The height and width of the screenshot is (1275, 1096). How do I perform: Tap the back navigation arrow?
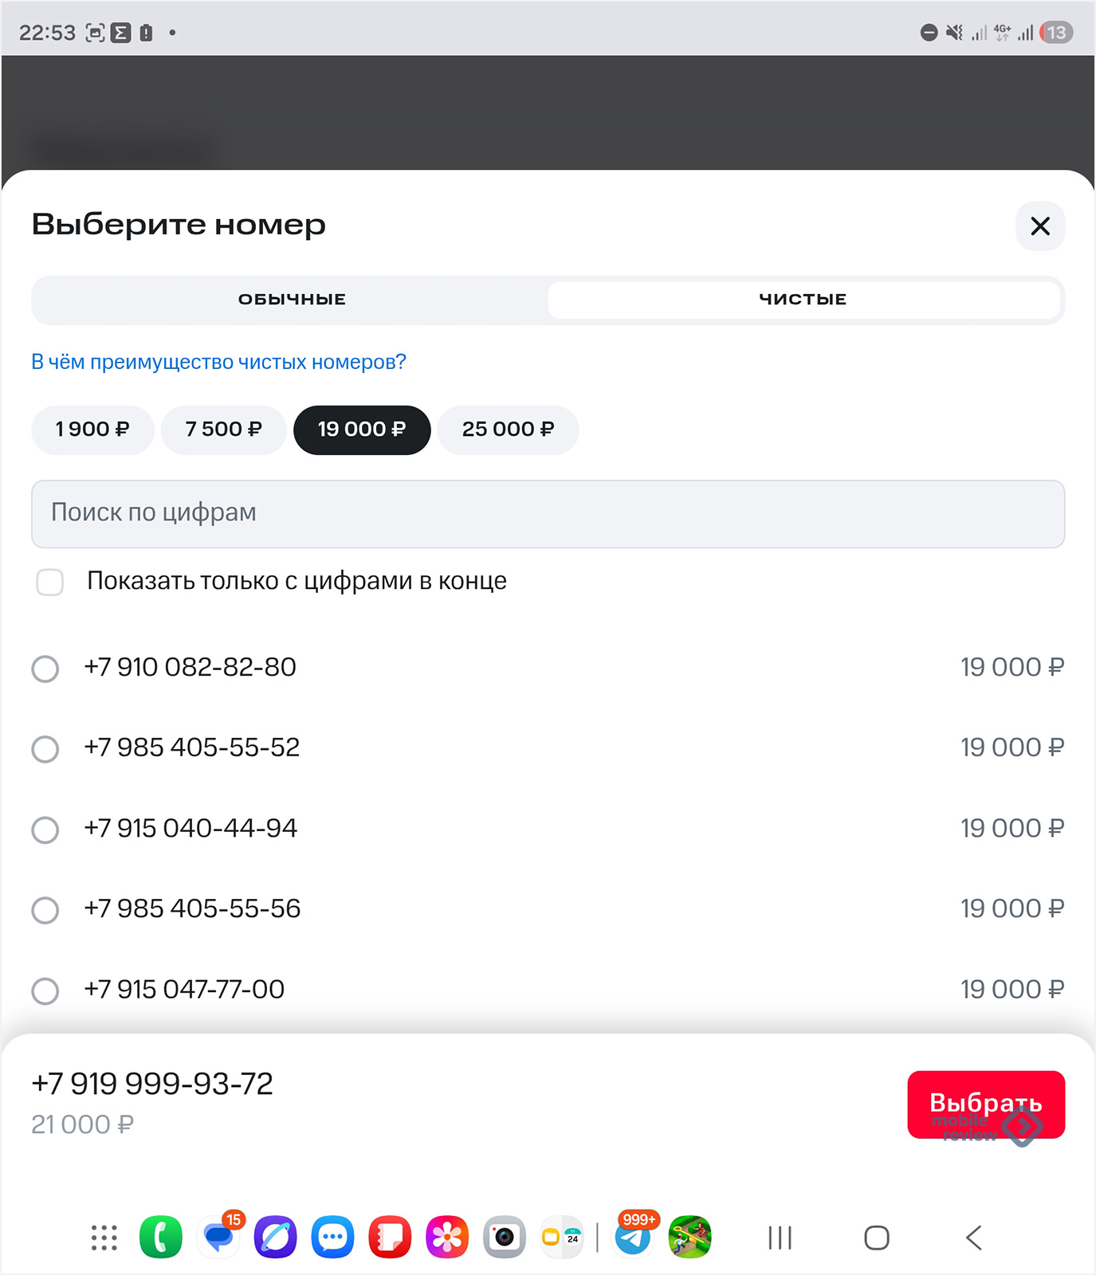(973, 1238)
